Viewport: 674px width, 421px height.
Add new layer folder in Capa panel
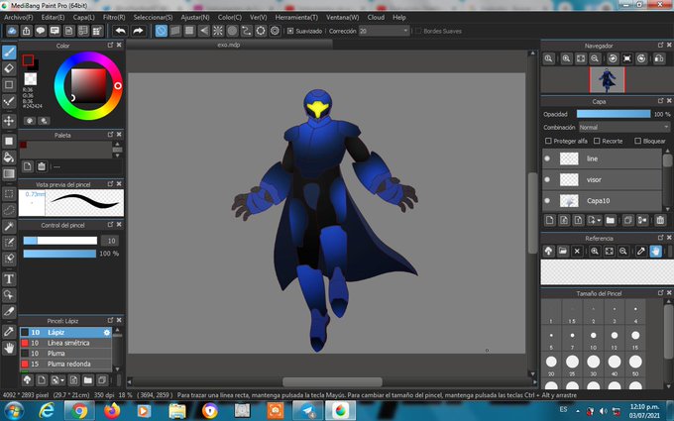(610, 220)
